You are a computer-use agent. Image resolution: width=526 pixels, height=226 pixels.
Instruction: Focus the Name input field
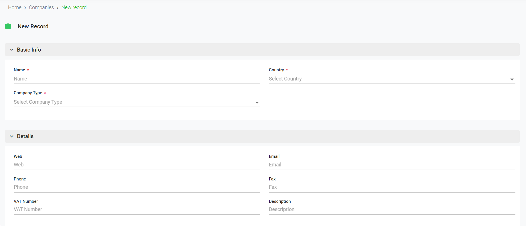(137, 79)
